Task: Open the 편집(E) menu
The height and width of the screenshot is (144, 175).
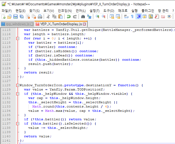Action: (x=21, y=11)
